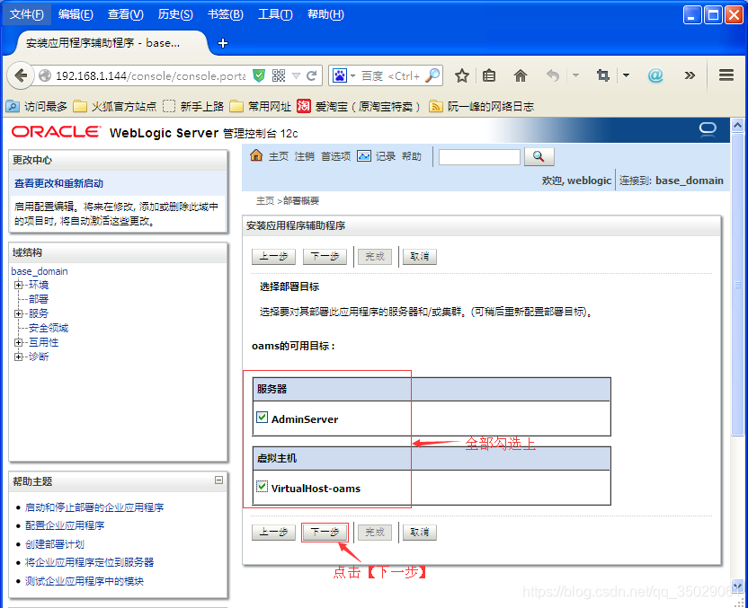The image size is (748, 608).
Task: Click the bottom 取消 button
Action: coord(419,533)
